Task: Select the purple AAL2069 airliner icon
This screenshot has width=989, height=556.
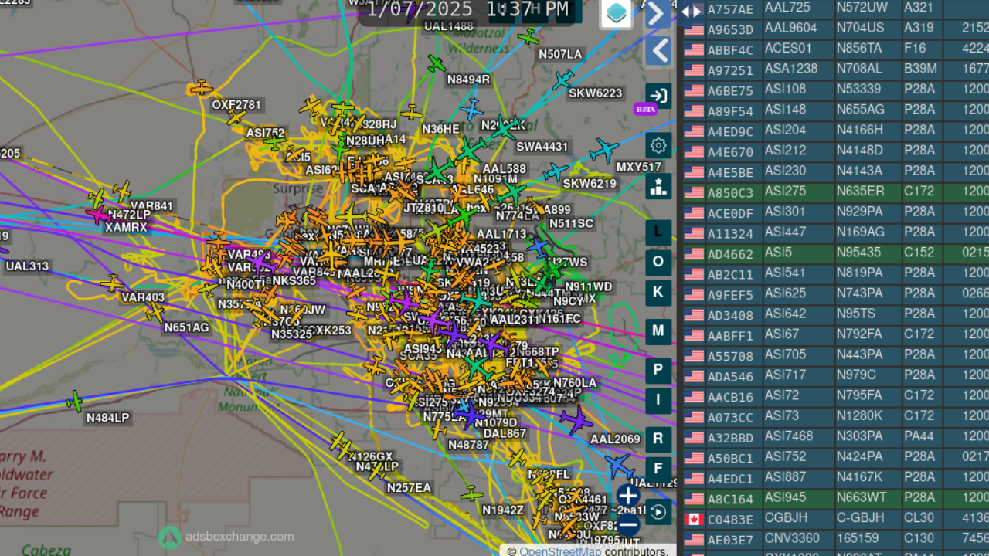Action: (576, 420)
